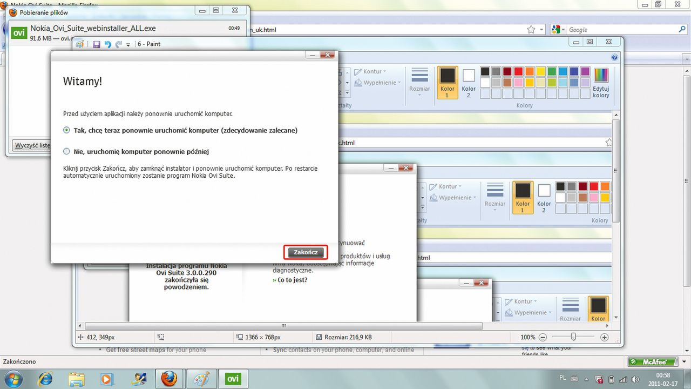Viewport: 691px width, 389px height.
Task: Pick the purple swatch in the top Paint palette
Action: pyautogui.click(x=585, y=71)
